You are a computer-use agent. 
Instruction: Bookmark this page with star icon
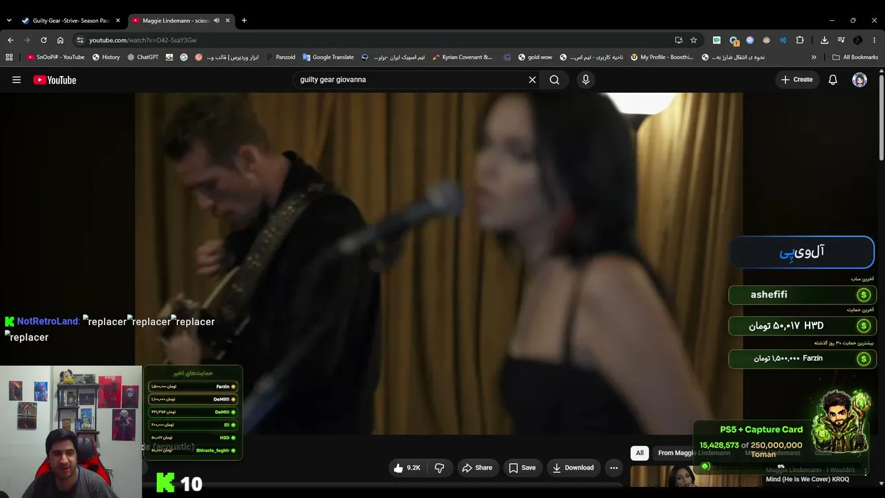click(x=693, y=40)
